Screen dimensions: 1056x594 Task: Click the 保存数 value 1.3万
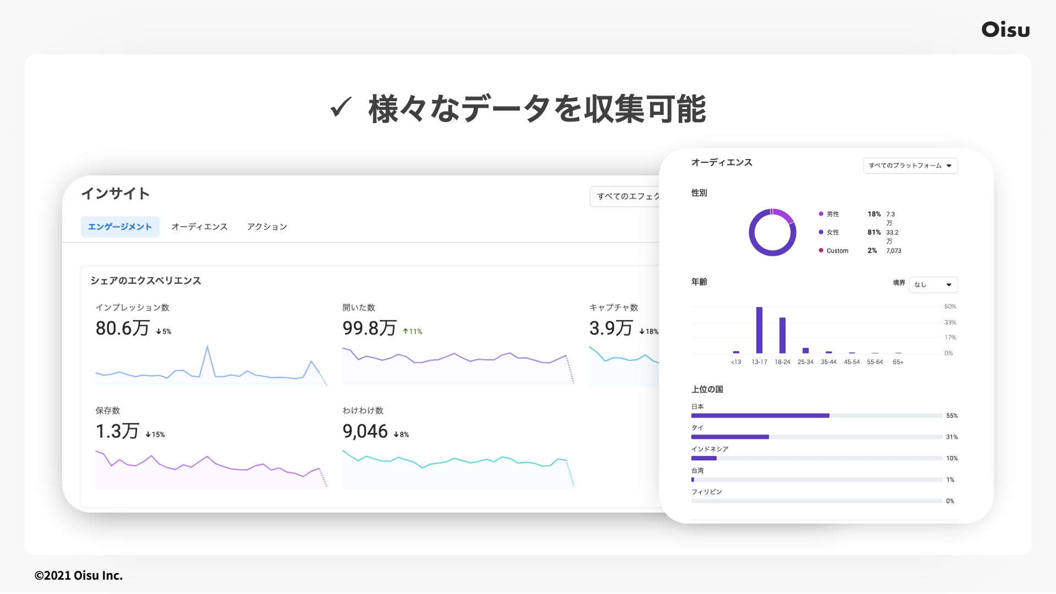[x=117, y=431]
